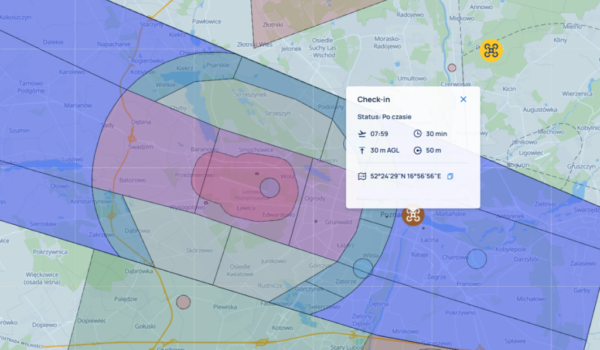600x350 pixels.
Task: Click the map coordinates icon
Action: 362,176
